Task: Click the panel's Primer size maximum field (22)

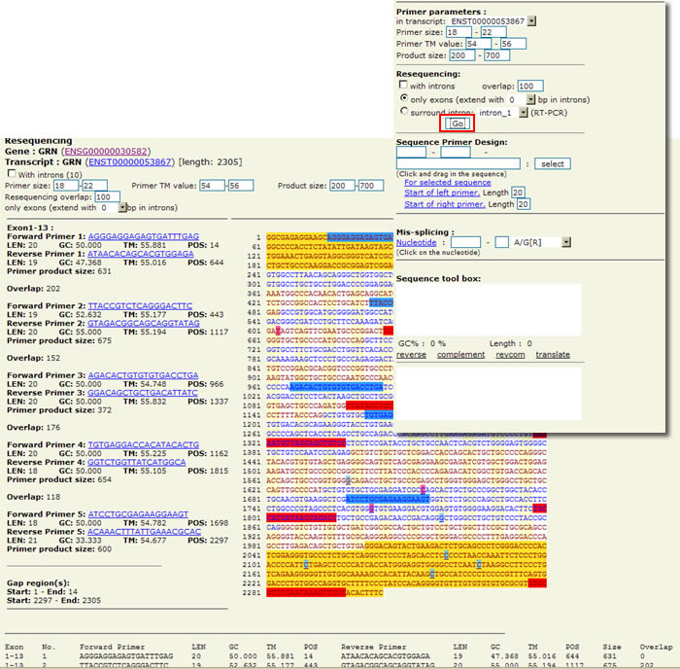Action: tap(493, 32)
